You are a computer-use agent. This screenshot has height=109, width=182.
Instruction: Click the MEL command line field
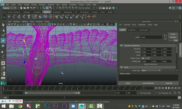click(36, 97)
